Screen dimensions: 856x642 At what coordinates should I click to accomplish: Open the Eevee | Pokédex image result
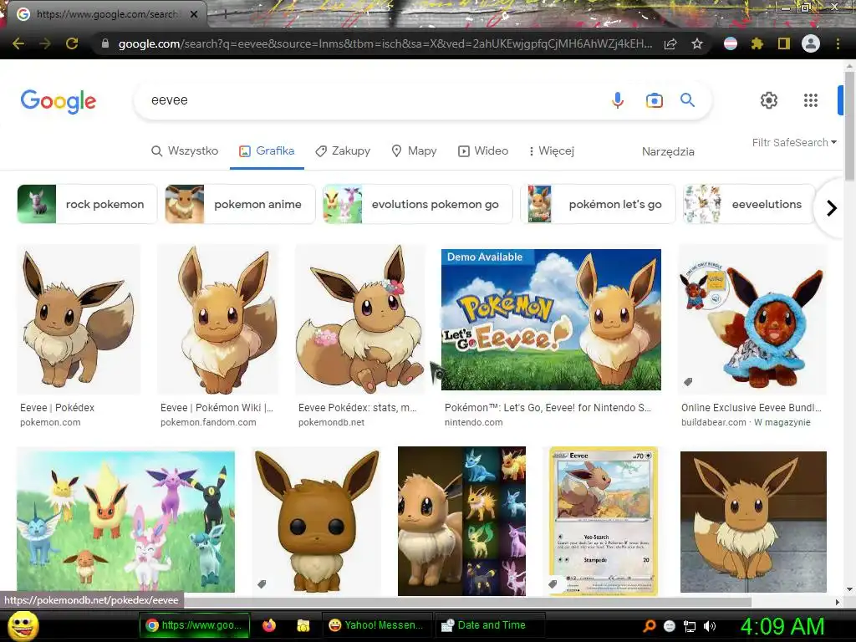click(x=79, y=319)
